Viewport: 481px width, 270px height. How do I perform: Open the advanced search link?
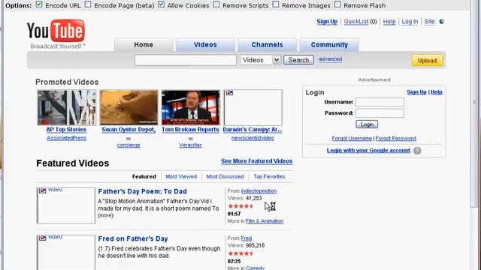pyautogui.click(x=330, y=59)
